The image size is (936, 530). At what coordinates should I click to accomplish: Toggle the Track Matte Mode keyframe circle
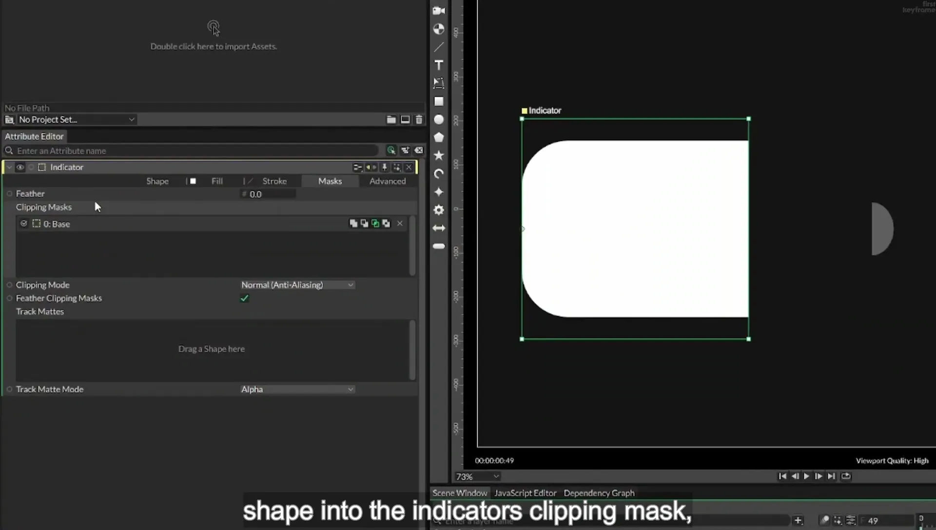[x=9, y=389]
